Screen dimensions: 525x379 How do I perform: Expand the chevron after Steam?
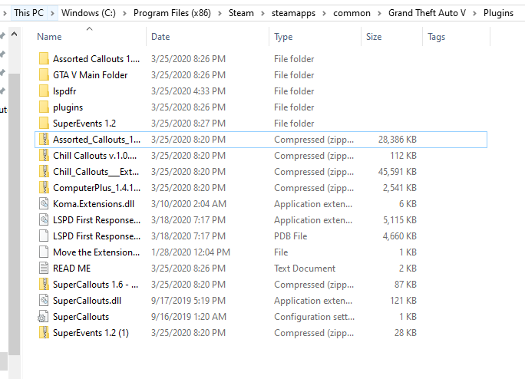262,13
